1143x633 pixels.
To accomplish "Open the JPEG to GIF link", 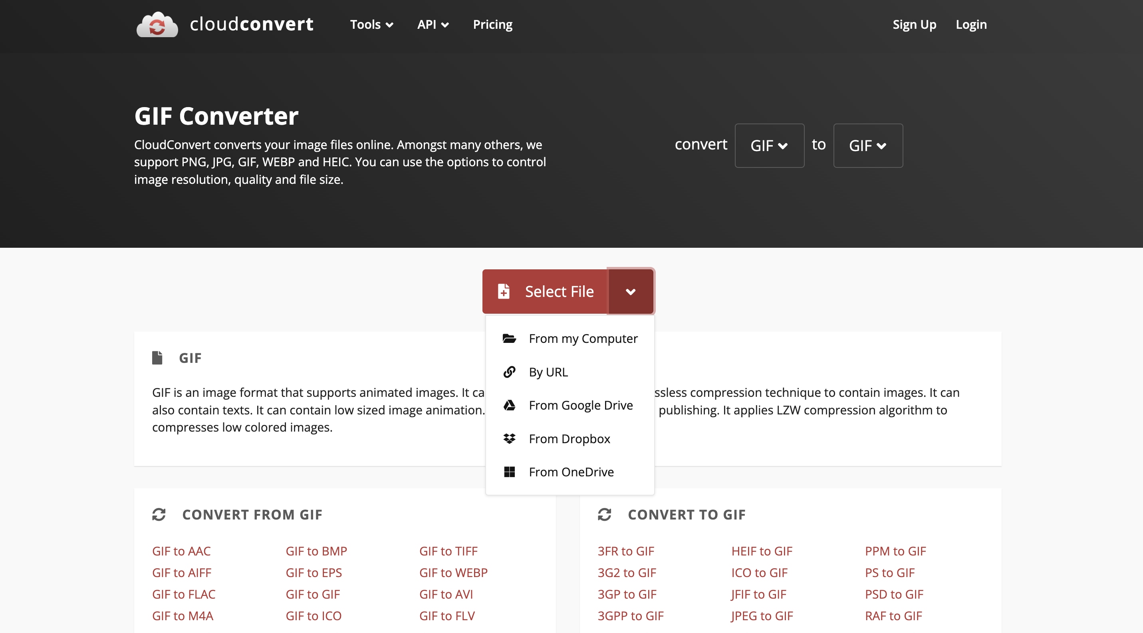I will 762,616.
